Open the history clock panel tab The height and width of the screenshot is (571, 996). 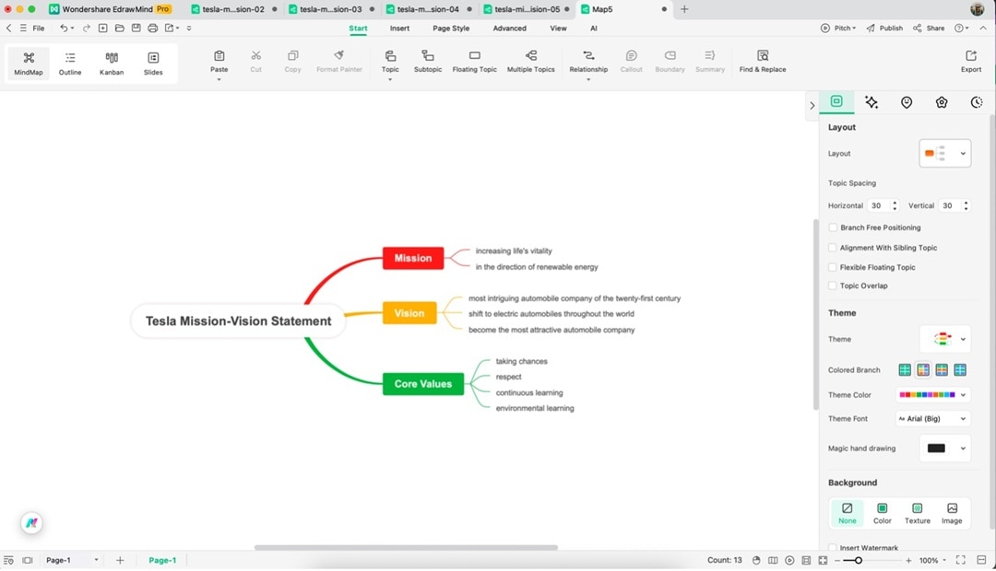[x=977, y=102]
